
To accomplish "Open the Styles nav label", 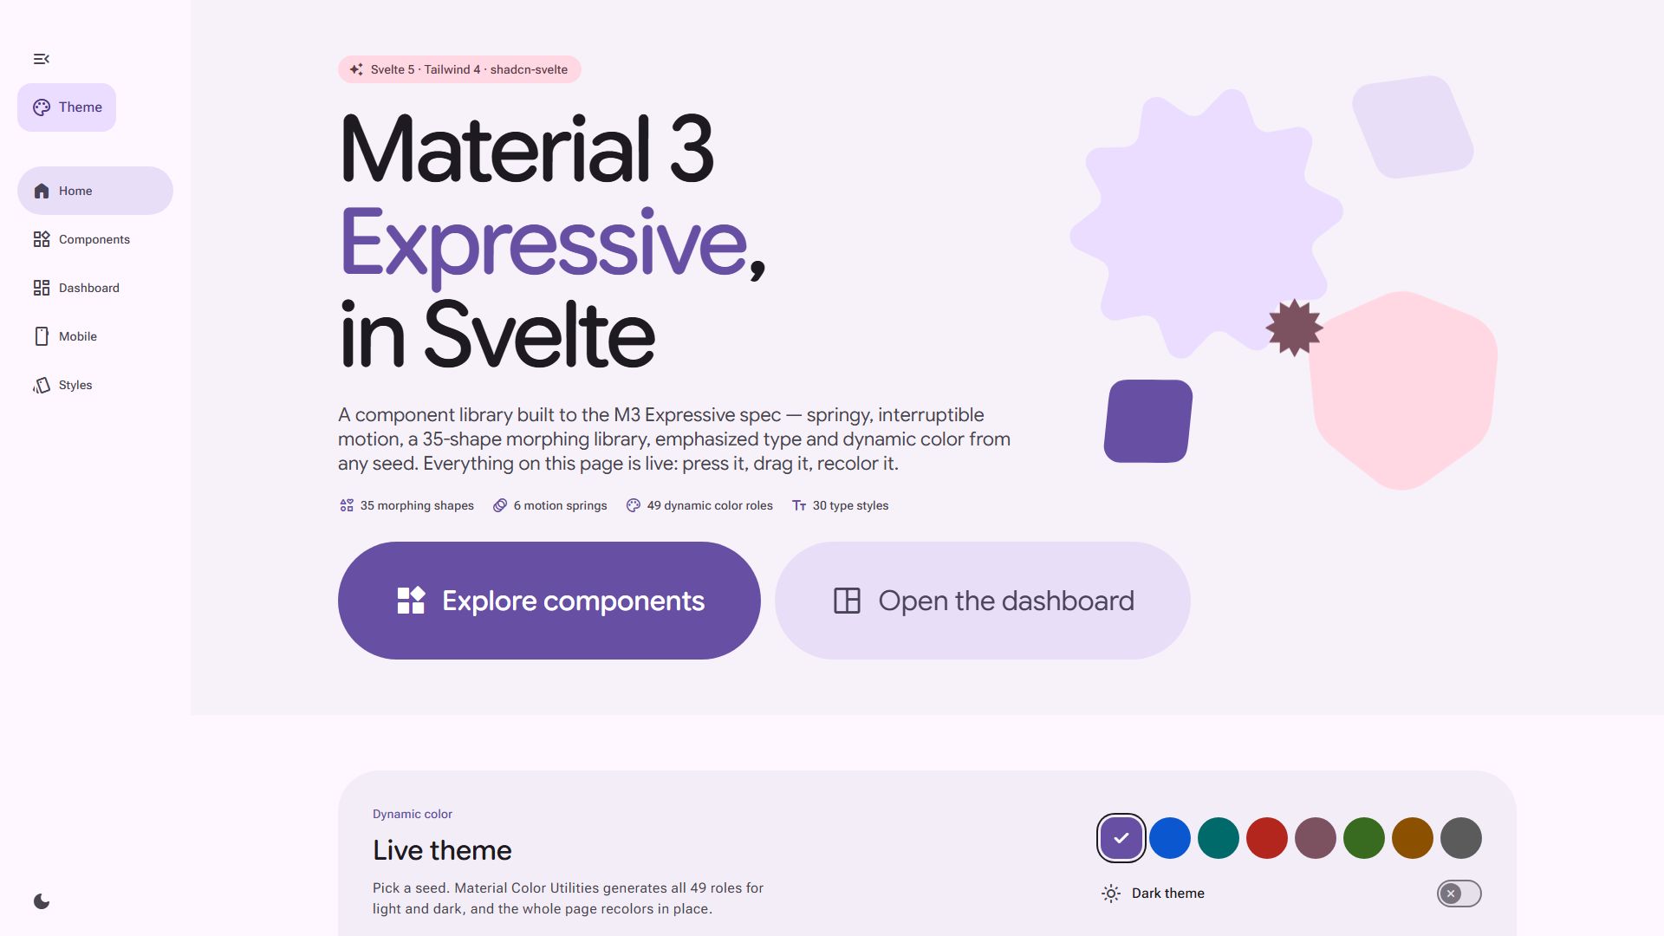I will click(75, 385).
